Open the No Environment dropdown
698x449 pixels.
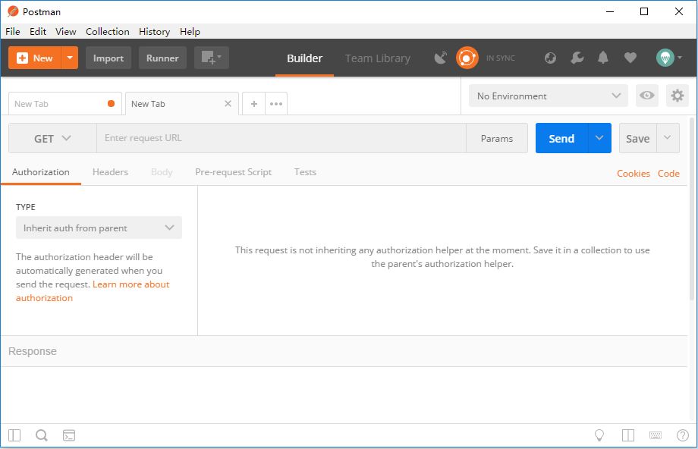(548, 96)
